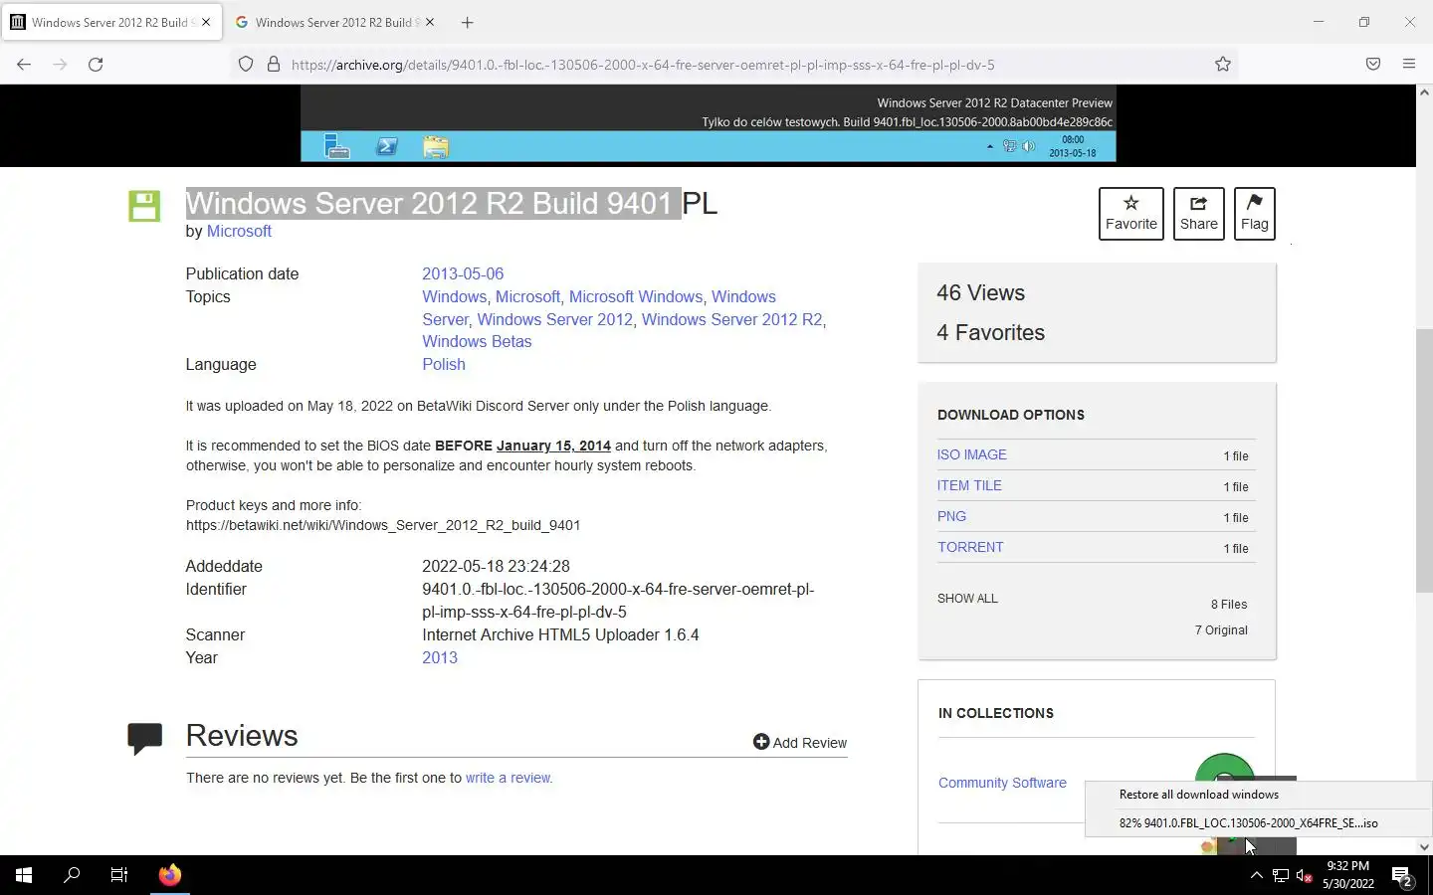The height and width of the screenshot is (895, 1433).
Task: Download the TORRENT file
Action: (970, 547)
